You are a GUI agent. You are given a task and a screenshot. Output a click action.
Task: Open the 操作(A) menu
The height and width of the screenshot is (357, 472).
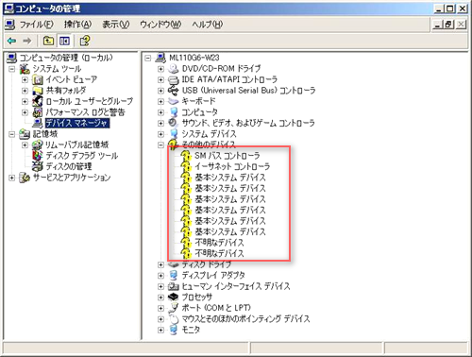pos(77,25)
